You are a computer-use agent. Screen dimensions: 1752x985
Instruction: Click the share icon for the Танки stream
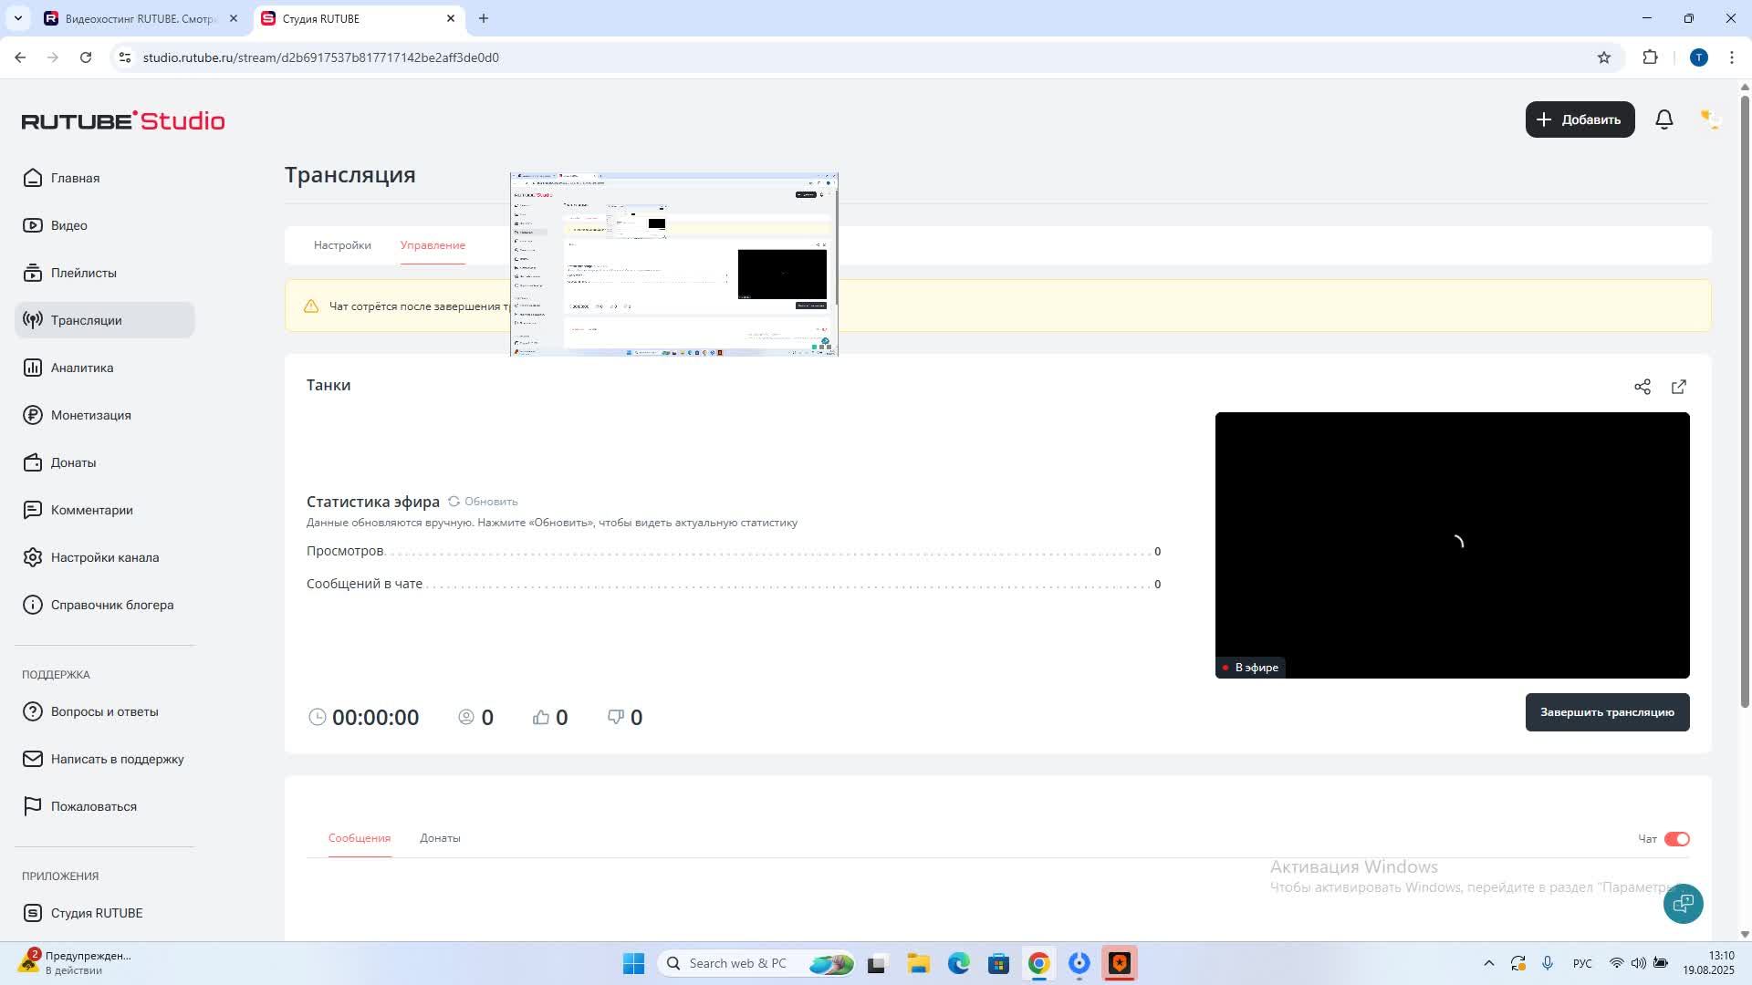(1642, 387)
